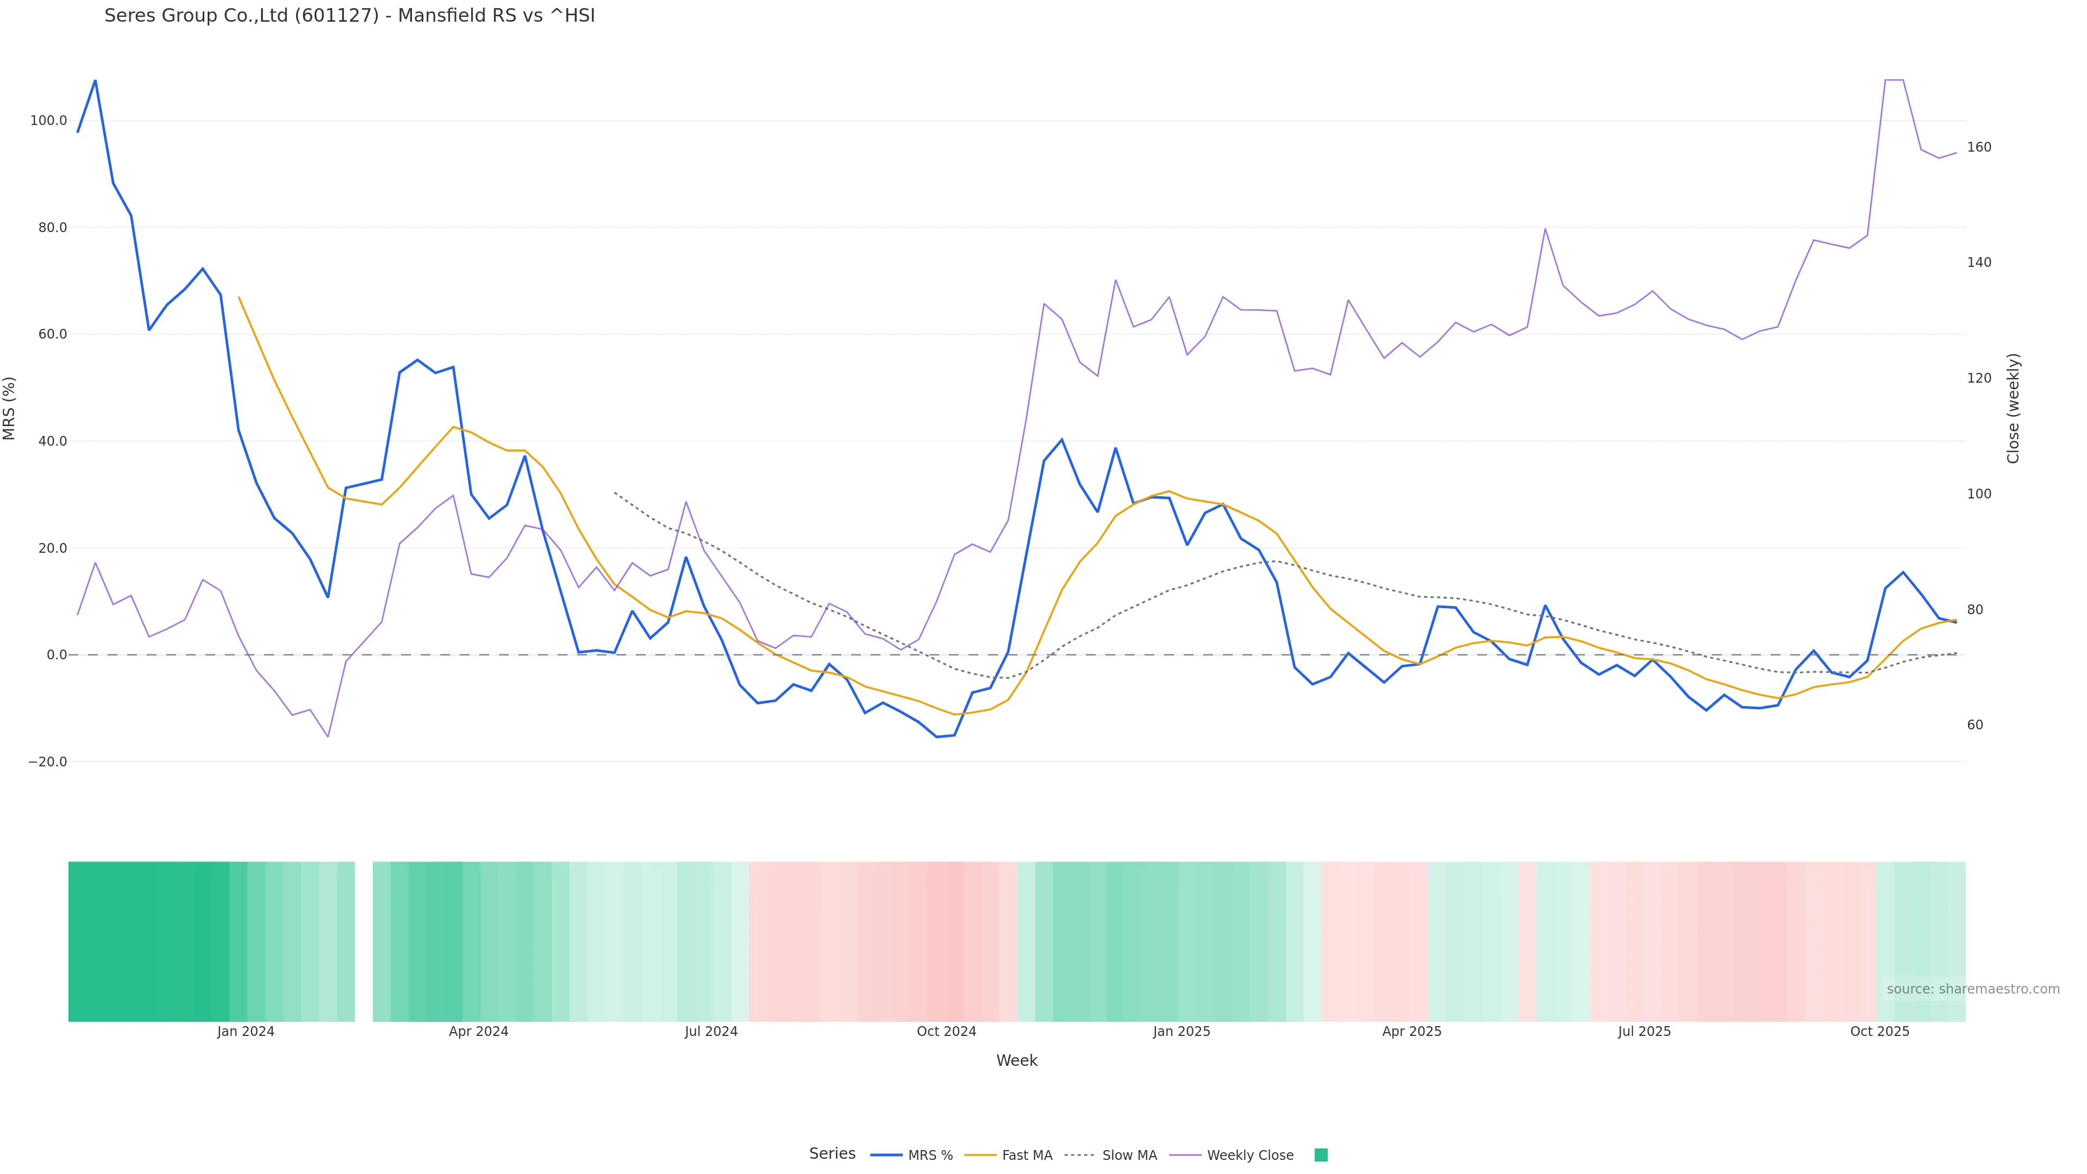Screen dimensions: 2087x1174
Task: Toggle the Weekly Close legend entry
Action: [x=1249, y=1156]
